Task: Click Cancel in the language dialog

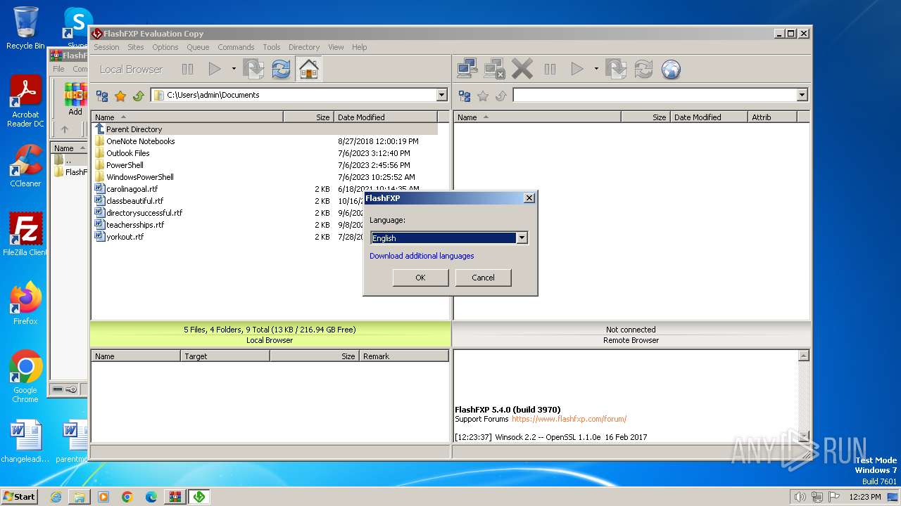Action: [483, 278]
